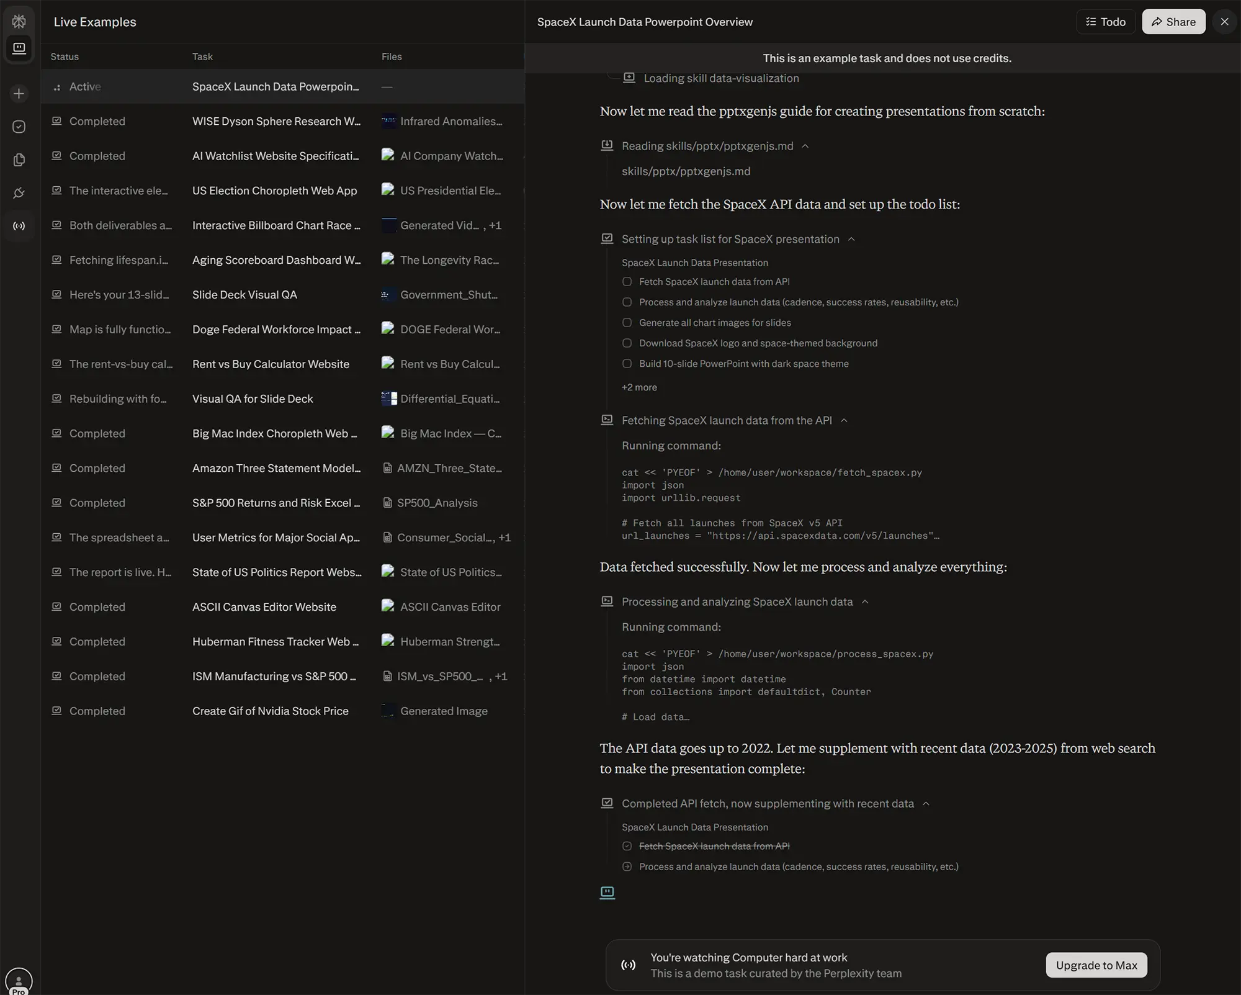The height and width of the screenshot is (995, 1241).
Task: Collapse 'Reading skills/pptx/pptxgenjs.md' section
Action: [x=805, y=146]
